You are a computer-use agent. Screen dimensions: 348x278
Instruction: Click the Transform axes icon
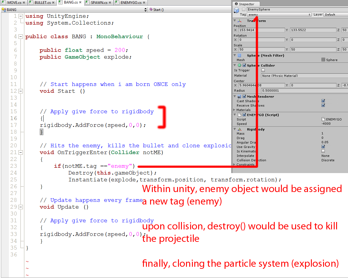(239, 21)
